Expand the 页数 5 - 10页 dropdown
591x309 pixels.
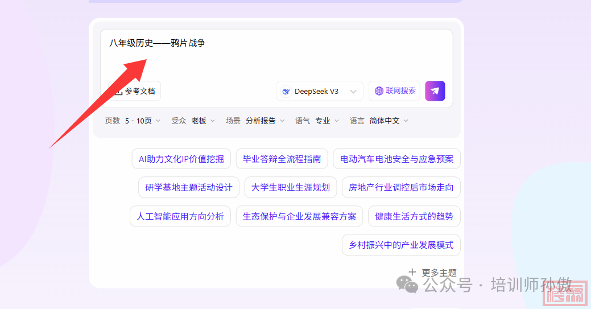133,121
